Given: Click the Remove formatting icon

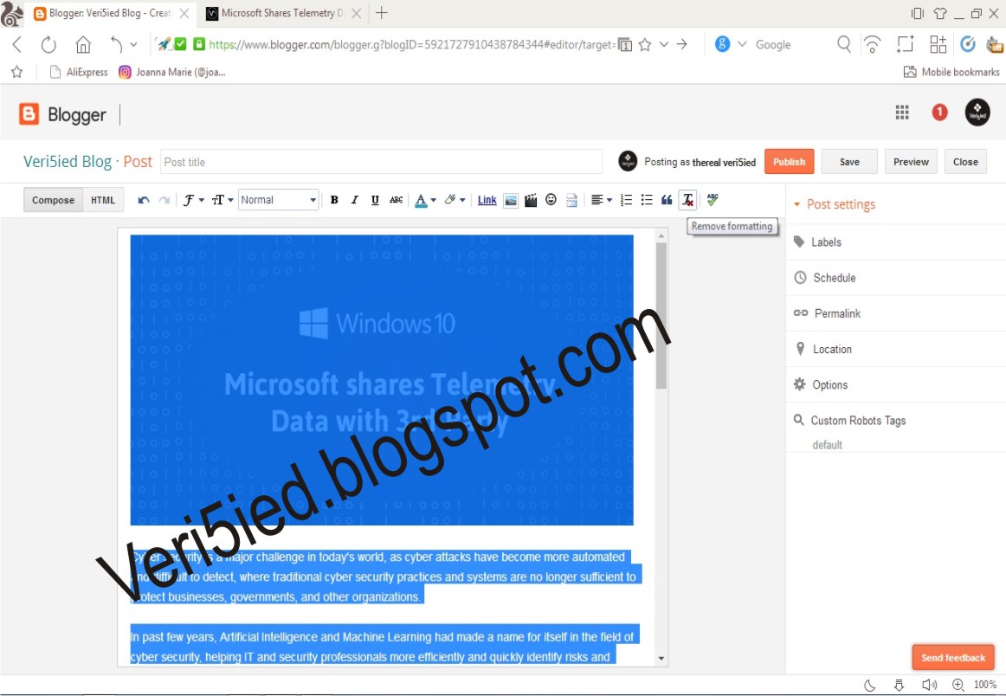Looking at the screenshot, I should [x=687, y=200].
